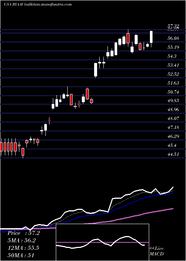This screenshot has width=186, height=261.
Task: Click the 44.51 price axis label
Action: pyautogui.click(x=173, y=154)
